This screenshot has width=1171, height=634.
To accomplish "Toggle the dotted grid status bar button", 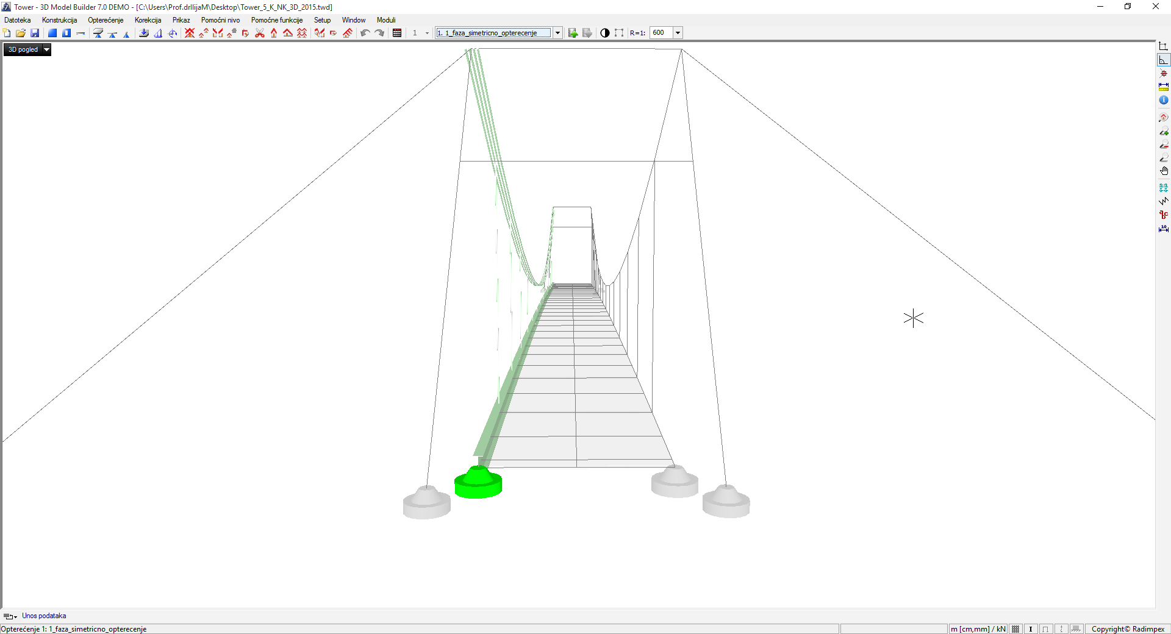I will click(1015, 629).
